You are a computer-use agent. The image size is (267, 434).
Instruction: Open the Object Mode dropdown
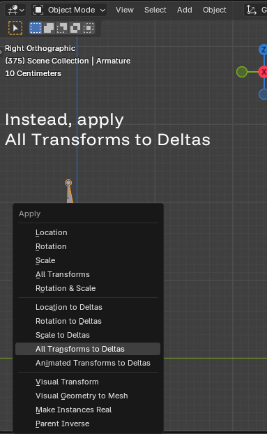pyautogui.click(x=69, y=10)
